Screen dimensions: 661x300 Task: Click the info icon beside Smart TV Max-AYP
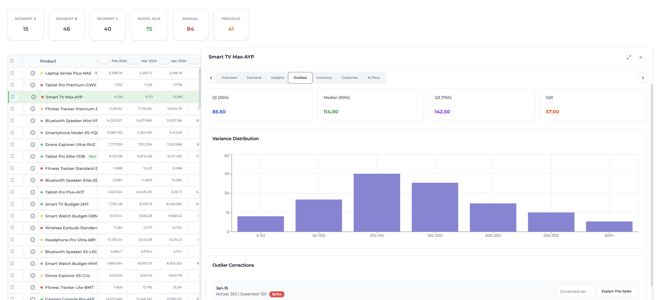(33, 97)
